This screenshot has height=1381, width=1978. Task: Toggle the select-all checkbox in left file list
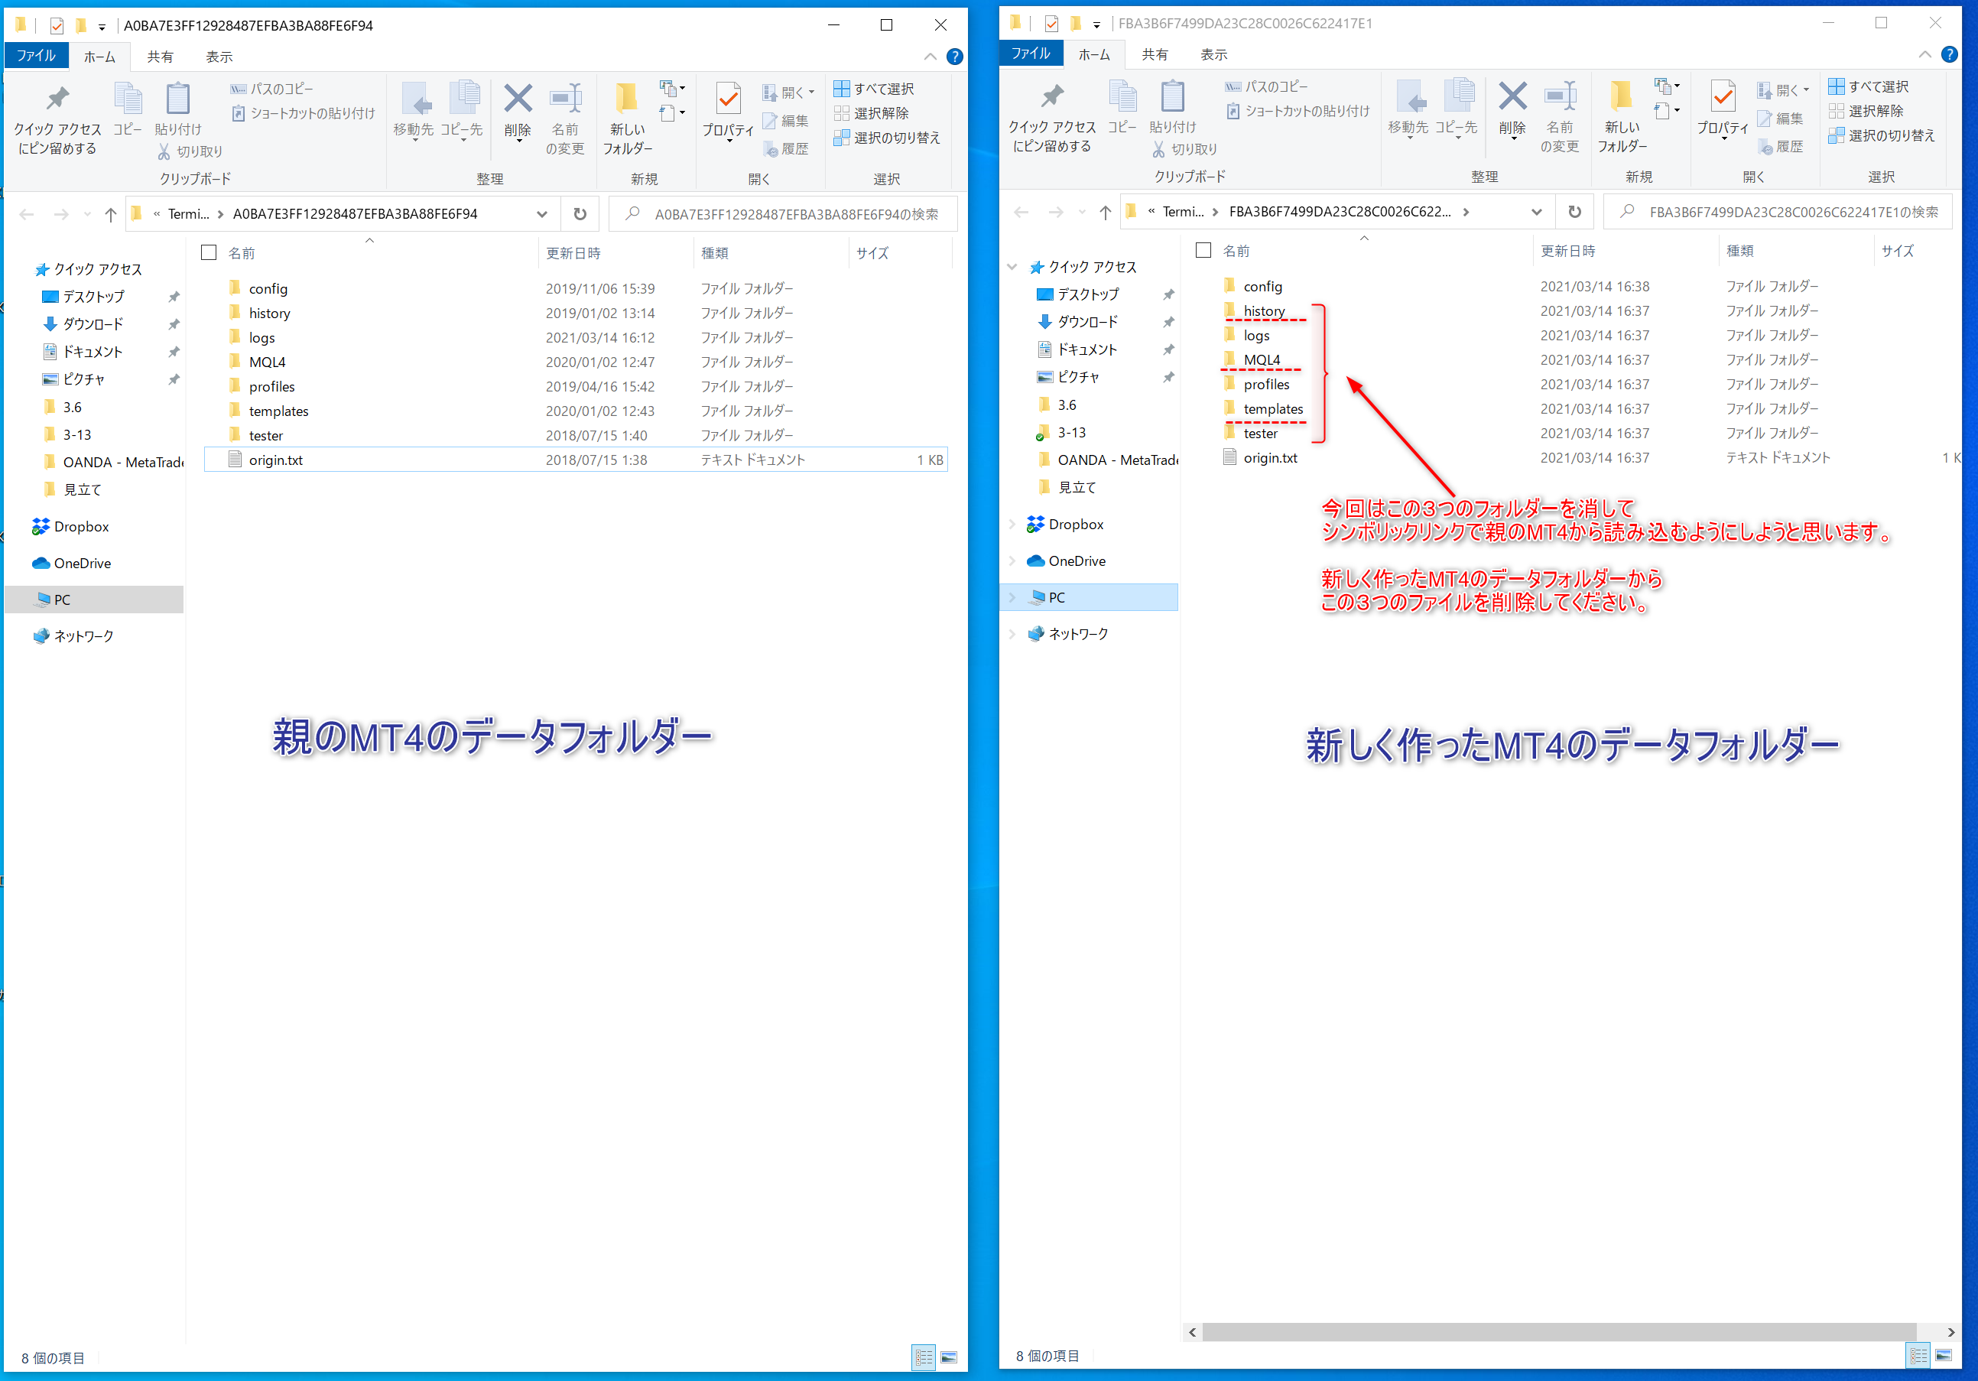209,252
